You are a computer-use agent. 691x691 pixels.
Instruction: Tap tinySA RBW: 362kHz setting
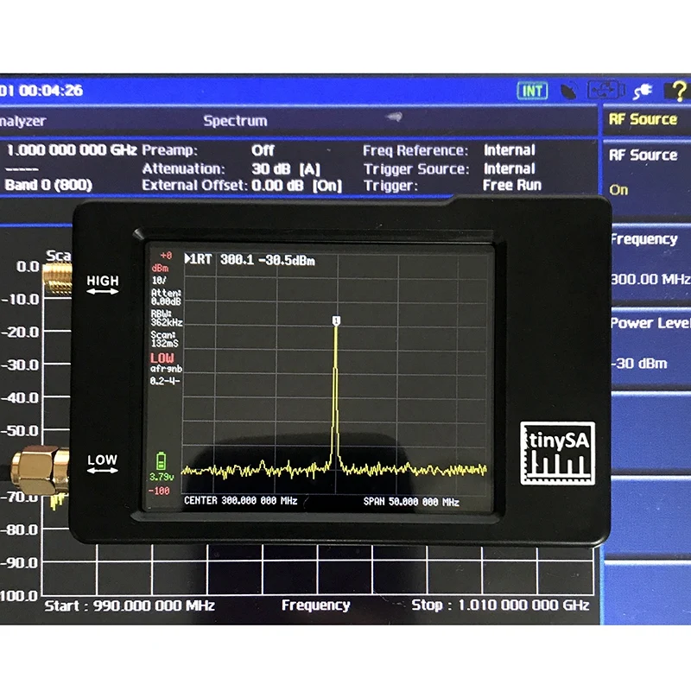coord(167,318)
